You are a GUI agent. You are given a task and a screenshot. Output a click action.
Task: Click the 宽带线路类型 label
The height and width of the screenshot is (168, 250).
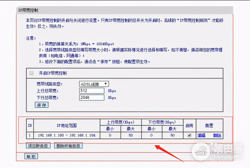point(50,84)
